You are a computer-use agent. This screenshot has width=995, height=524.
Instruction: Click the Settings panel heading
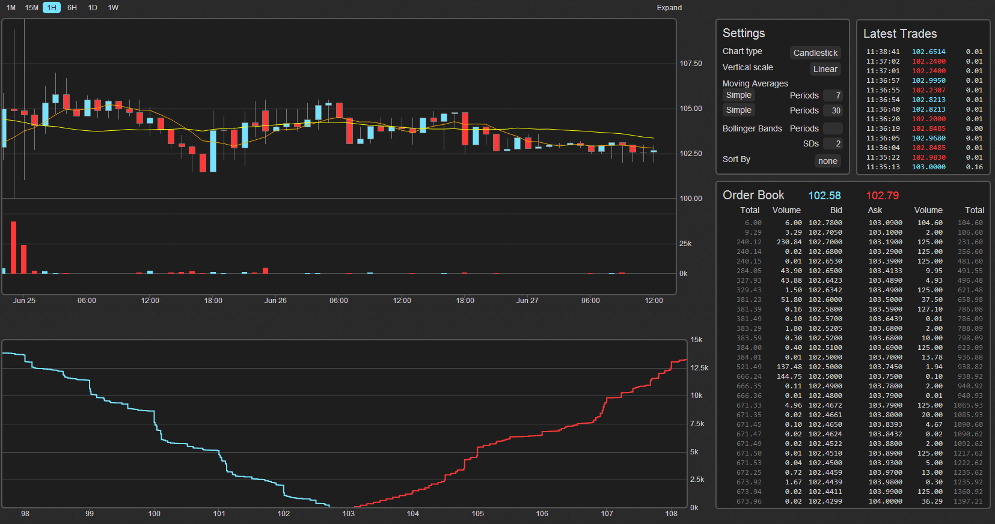point(744,33)
